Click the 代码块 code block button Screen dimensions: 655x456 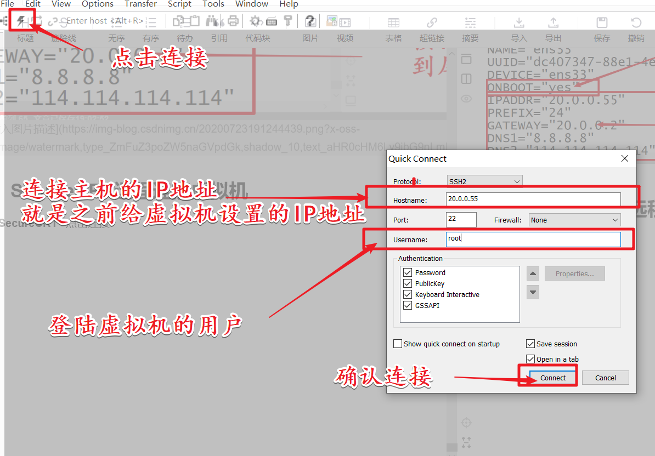click(x=258, y=38)
